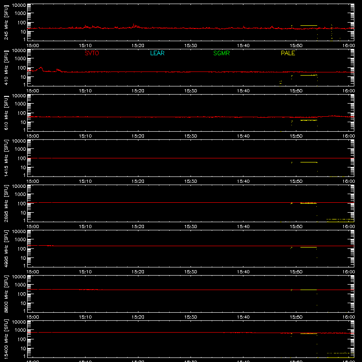Click the 10000 tick value on 2695 MHz axis
Screen dimensions: 362x362
[19, 186]
